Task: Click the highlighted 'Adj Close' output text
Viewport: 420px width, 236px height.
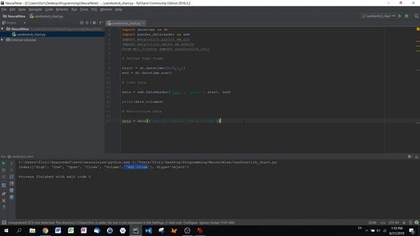Action: click(x=136, y=167)
